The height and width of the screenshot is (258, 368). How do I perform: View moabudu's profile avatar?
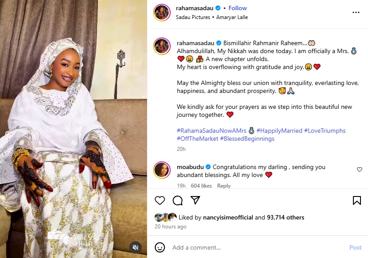pyautogui.click(x=162, y=170)
